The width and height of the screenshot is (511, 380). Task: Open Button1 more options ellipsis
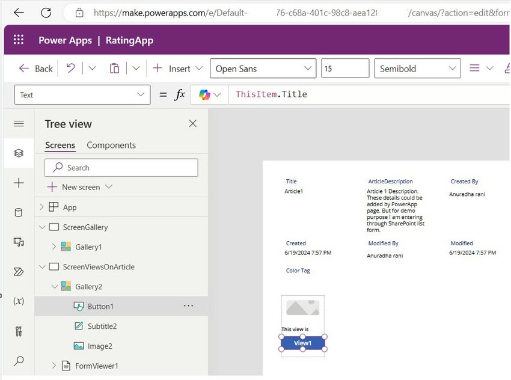click(x=188, y=305)
